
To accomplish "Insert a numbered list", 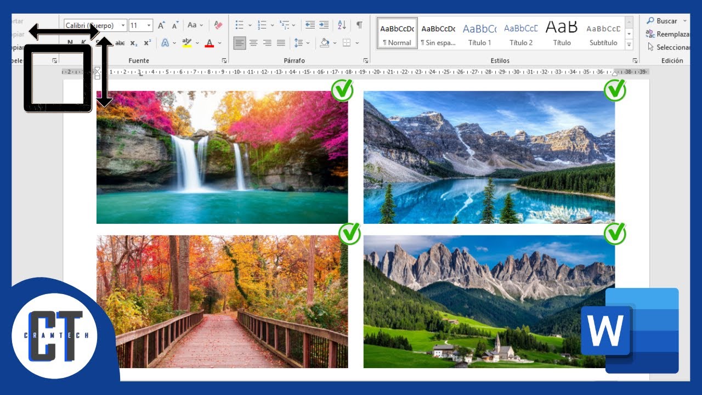I will [x=262, y=25].
